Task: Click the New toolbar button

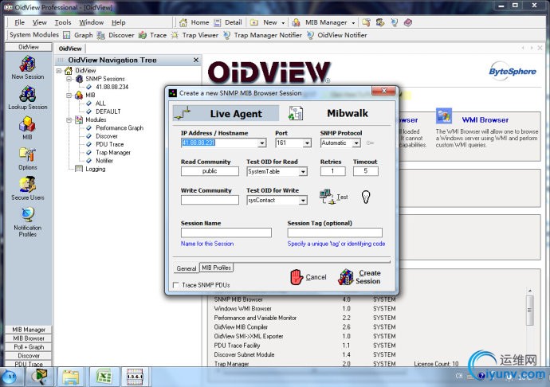Action: click(x=264, y=22)
